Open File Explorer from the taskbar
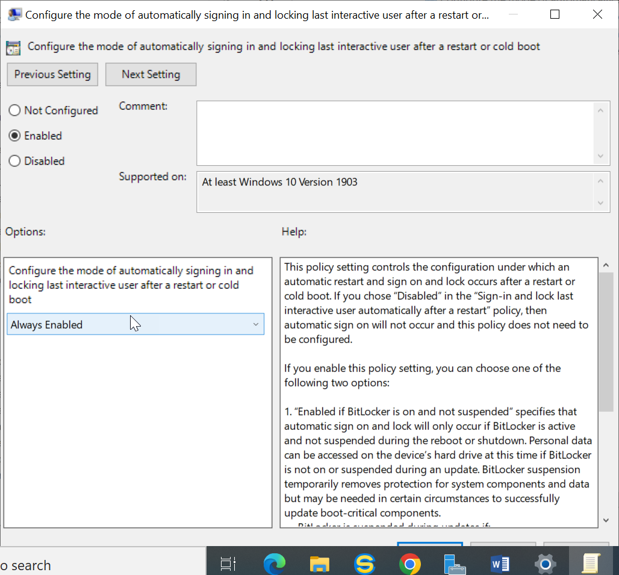Image resolution: width=619 pixels, height=575 pixels. (x=319, y=564)
